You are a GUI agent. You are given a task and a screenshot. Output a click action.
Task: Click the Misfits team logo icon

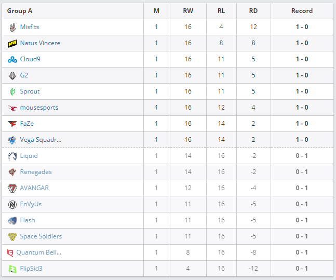[12, 27]
